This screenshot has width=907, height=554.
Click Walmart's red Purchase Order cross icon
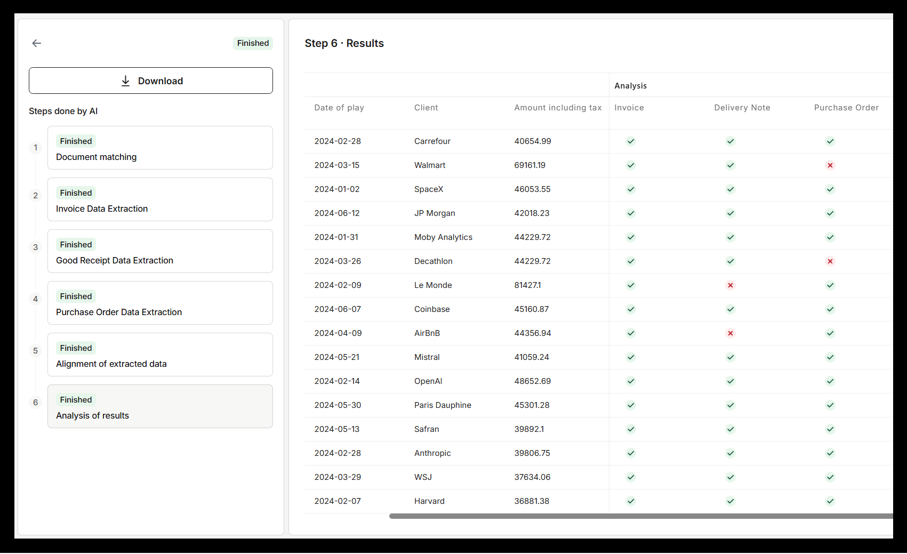(830, 165)
